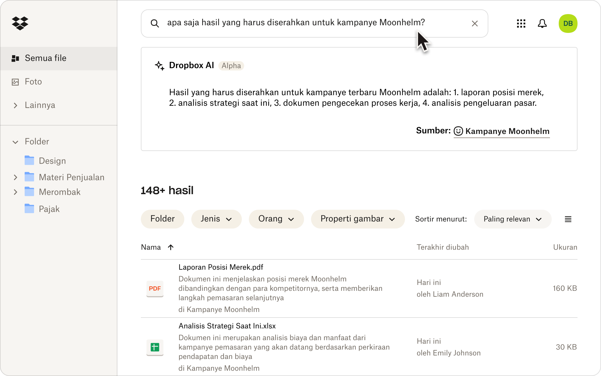Image resolution: width=601 pixels, height=376 pixels.
Task: Click the '30 KB' size value
Action: pos(566,347)
